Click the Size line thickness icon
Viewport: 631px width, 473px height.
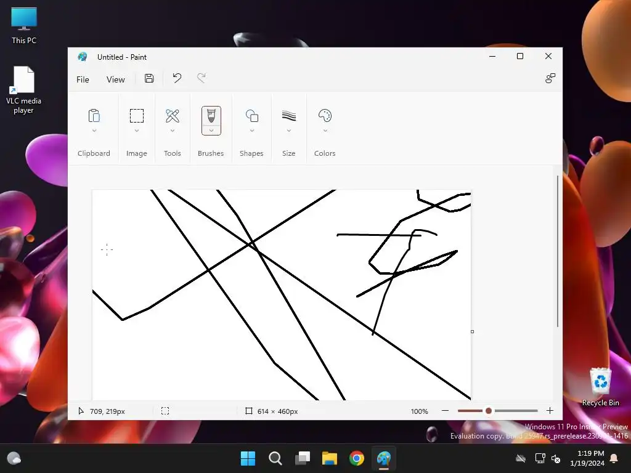(x=289, y=116)
